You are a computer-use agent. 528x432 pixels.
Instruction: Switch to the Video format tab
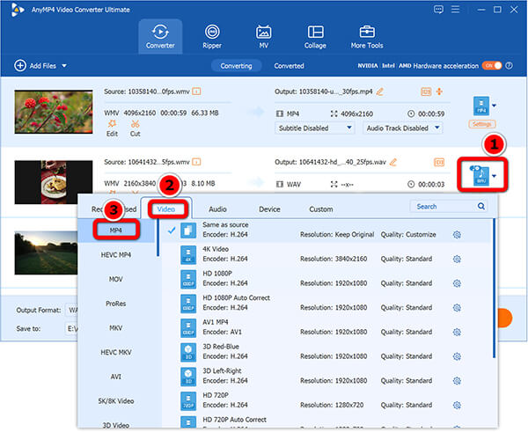pos(166,209)
